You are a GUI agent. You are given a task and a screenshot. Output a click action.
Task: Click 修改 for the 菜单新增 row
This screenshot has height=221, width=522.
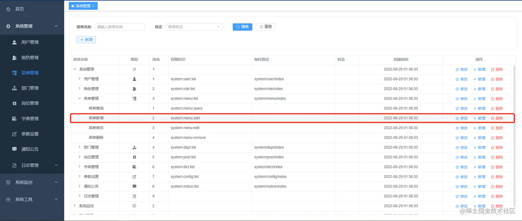click(462, 118)
